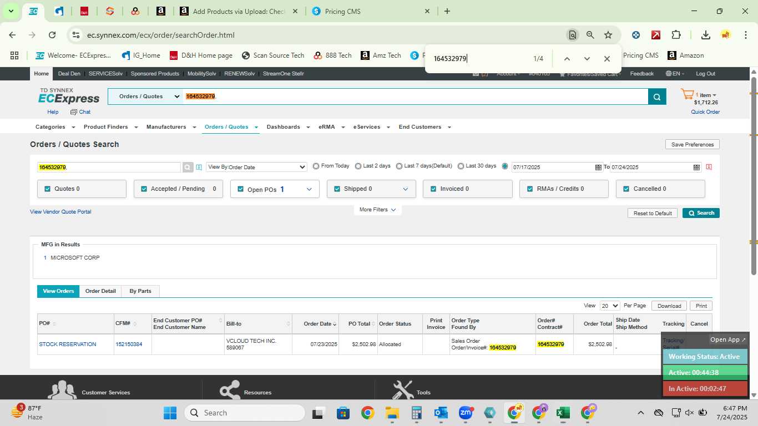Click the Chat icon link

80,112
